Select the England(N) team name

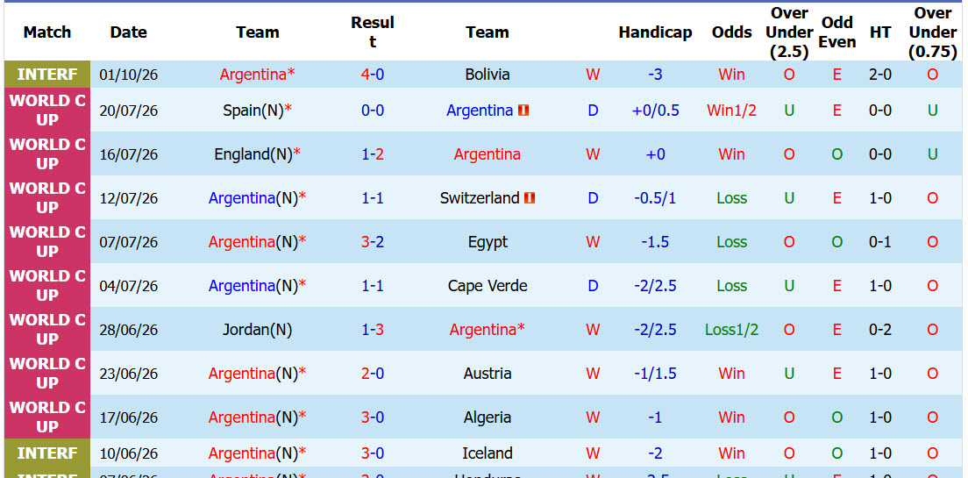point(253,154)
